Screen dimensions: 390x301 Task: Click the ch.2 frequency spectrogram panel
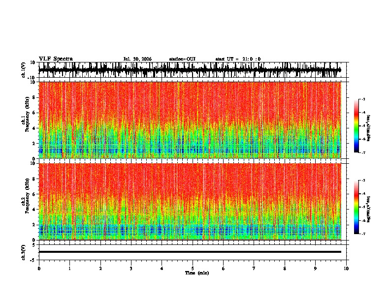coord(190,202)
